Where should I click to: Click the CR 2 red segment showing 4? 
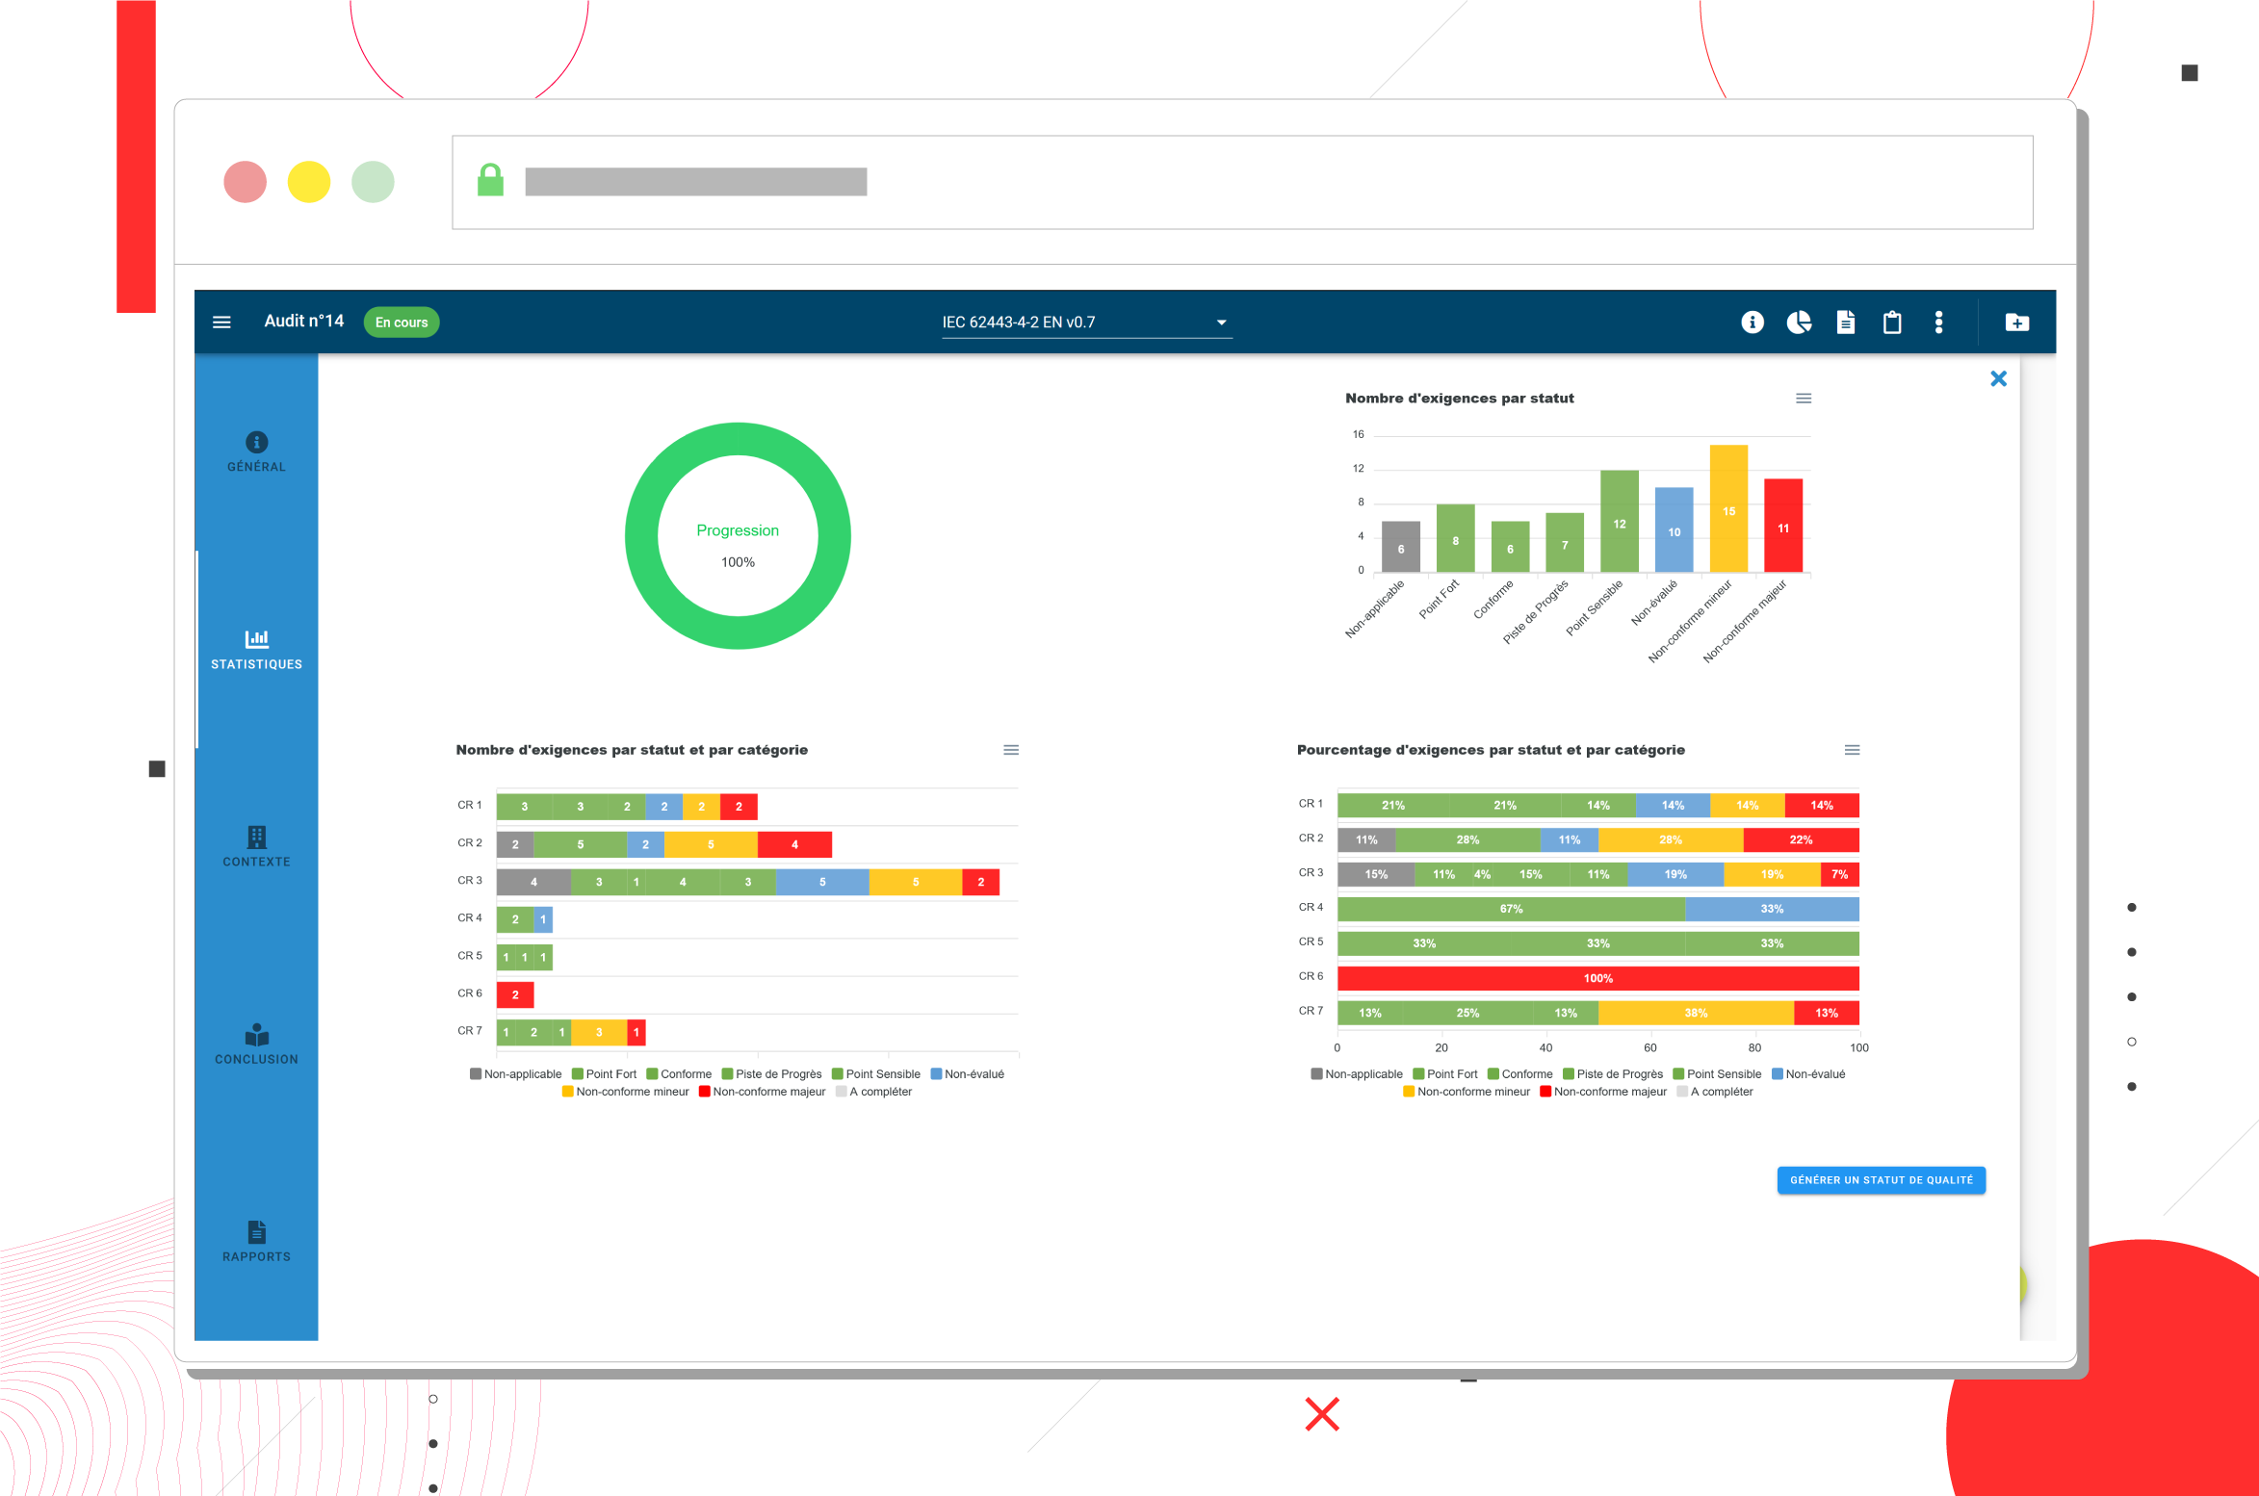tap(794, 844)
